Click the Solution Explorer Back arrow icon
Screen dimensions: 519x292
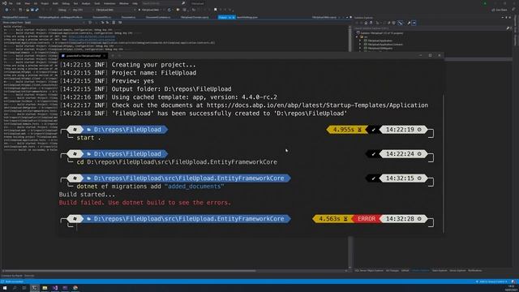[x=357, y=23]
